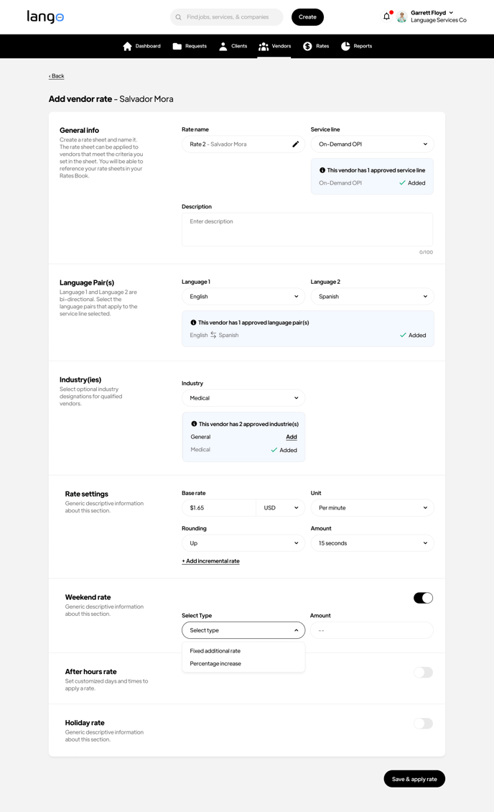Enable the Holiday rate toggle
Image resolution: width=494 pixels, height=812 pixels.
(423, 724)
